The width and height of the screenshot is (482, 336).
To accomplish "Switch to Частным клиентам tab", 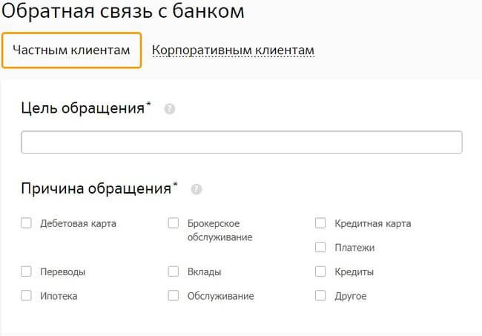I will coord(71,50).
